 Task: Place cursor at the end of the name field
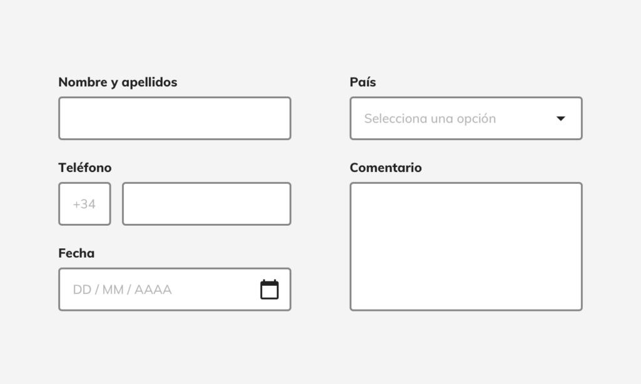coord(282,118)
